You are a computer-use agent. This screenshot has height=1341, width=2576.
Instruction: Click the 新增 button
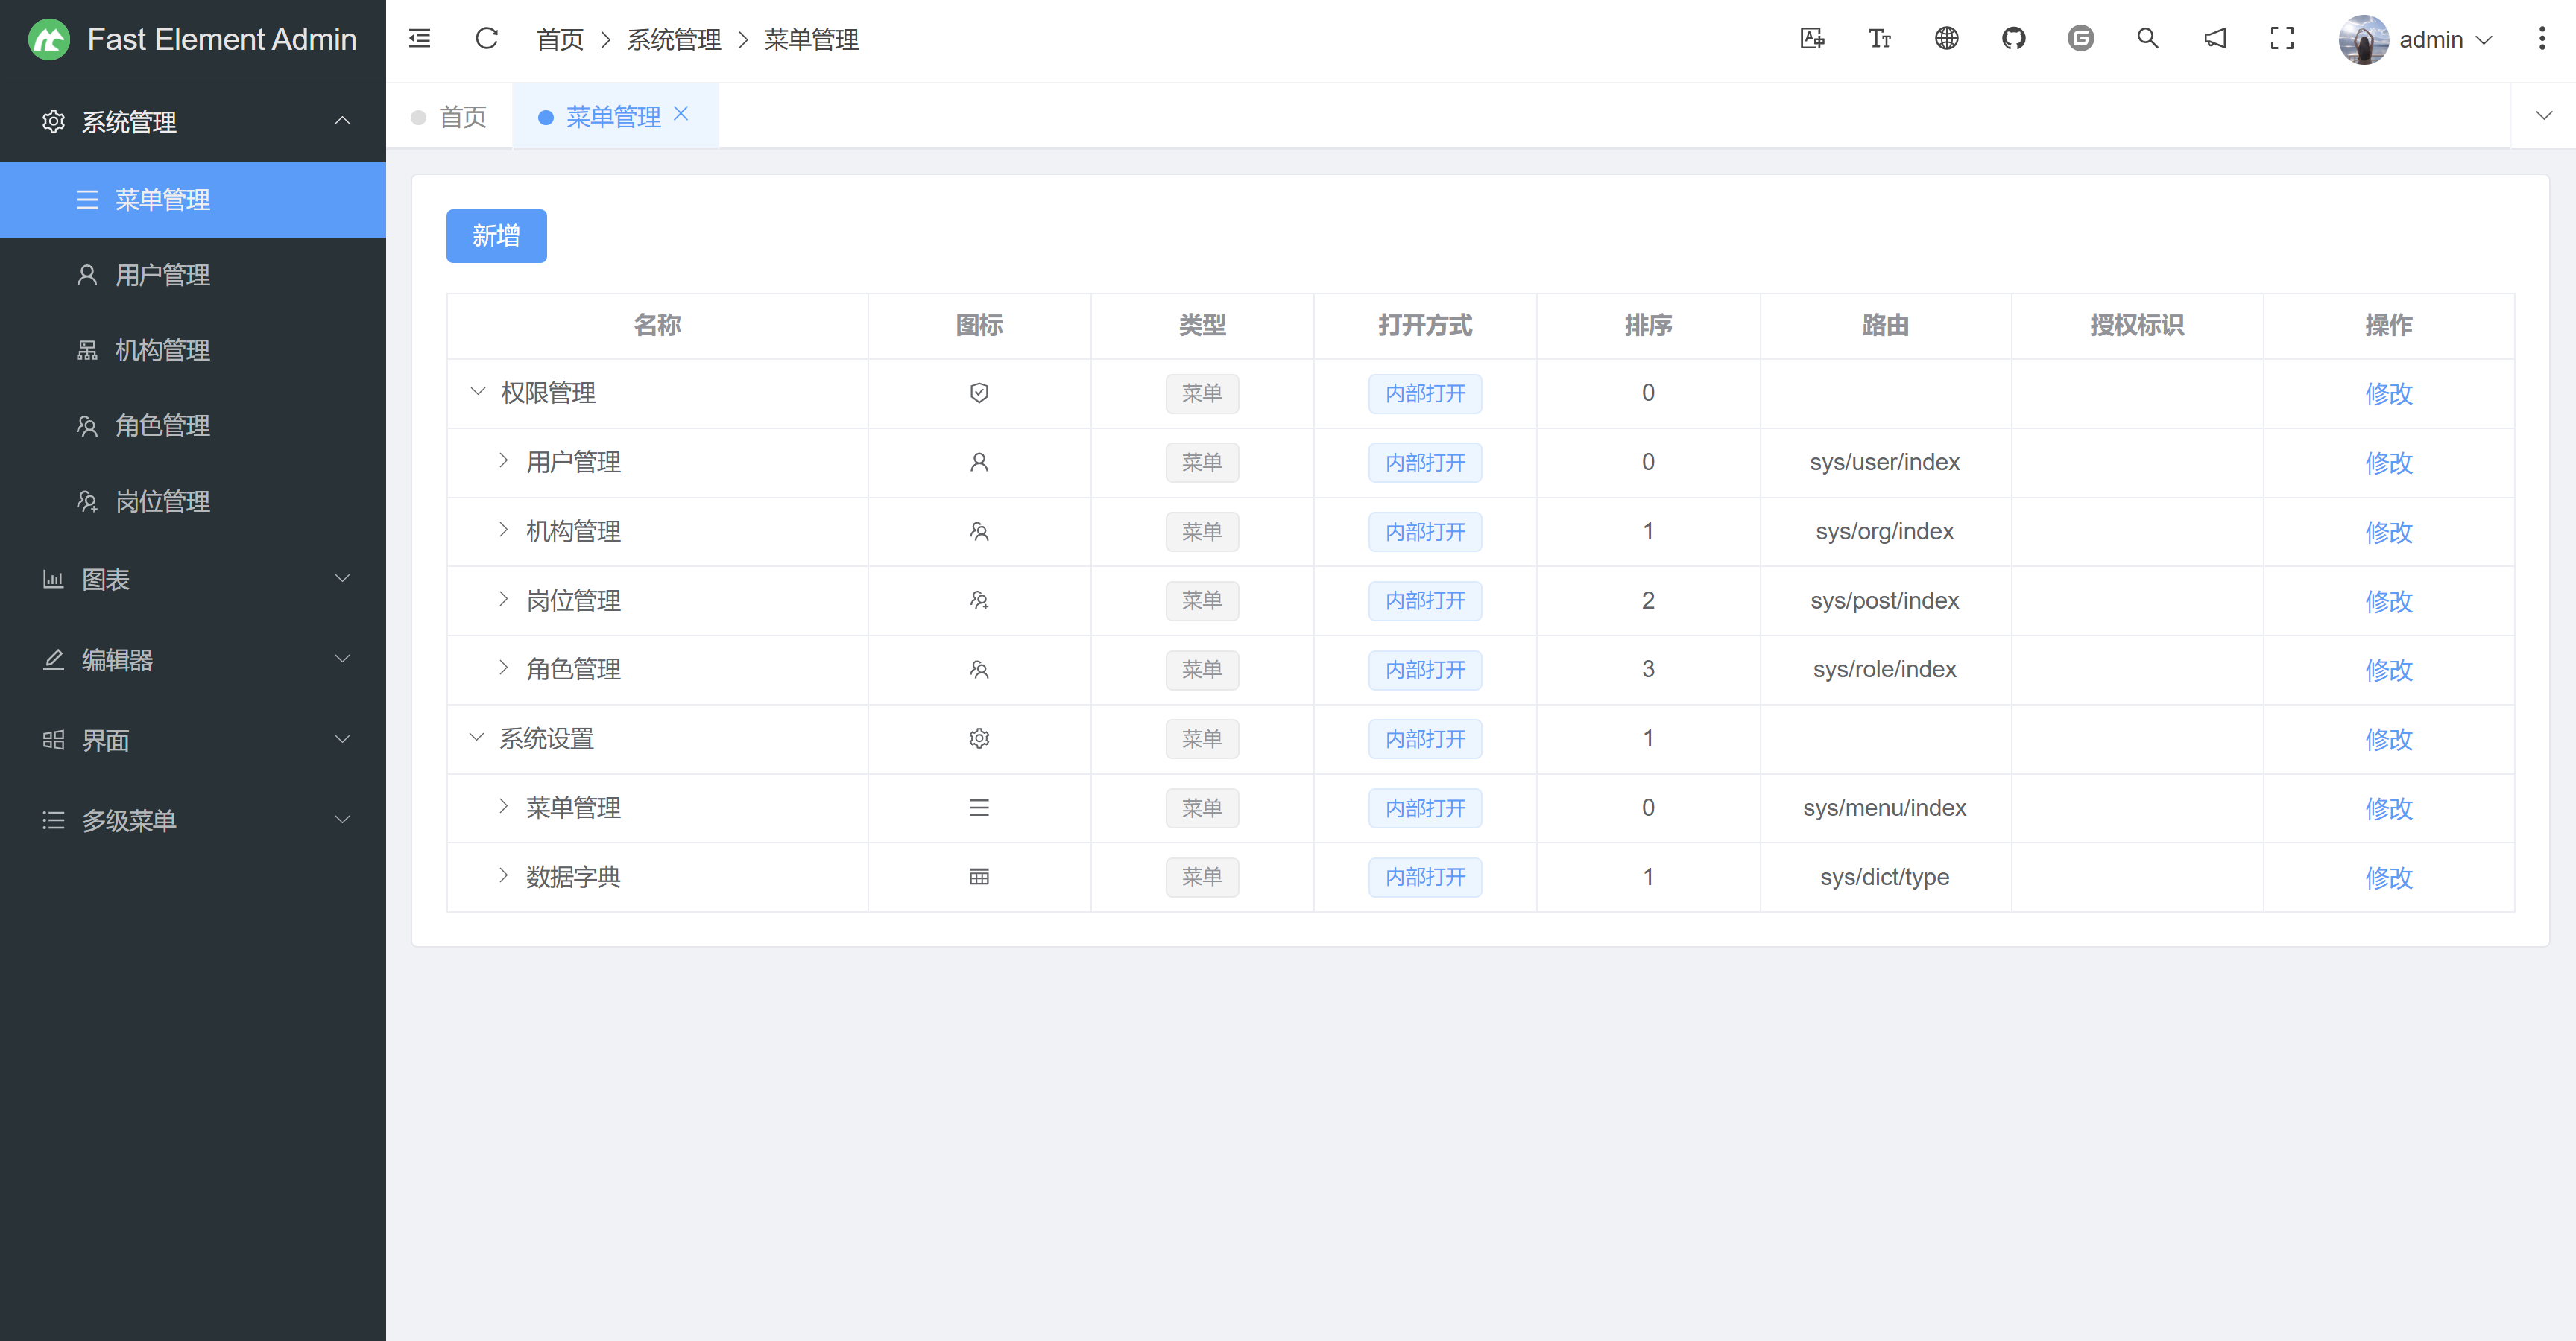click(x=496, y=236)
